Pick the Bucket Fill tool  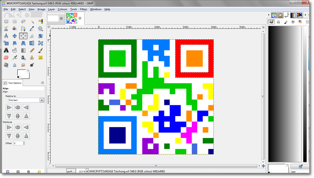tap(15, 50)
